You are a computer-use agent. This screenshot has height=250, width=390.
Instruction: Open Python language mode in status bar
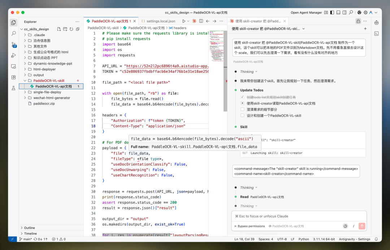[304, 239]
